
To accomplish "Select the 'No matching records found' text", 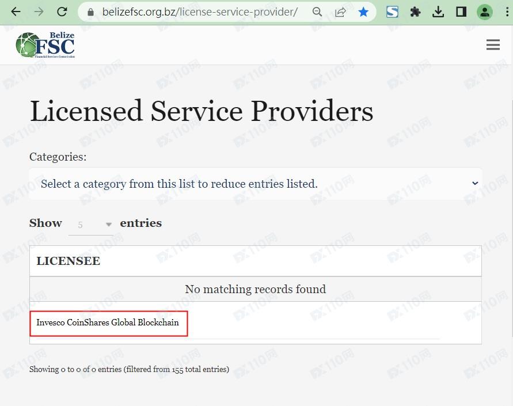I will (x=255, y=289).
